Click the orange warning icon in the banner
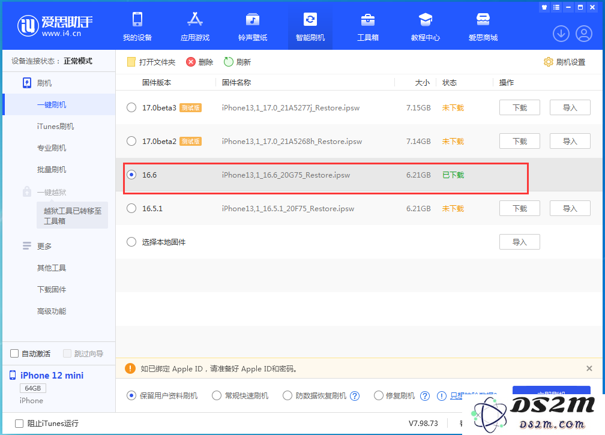 130,368
